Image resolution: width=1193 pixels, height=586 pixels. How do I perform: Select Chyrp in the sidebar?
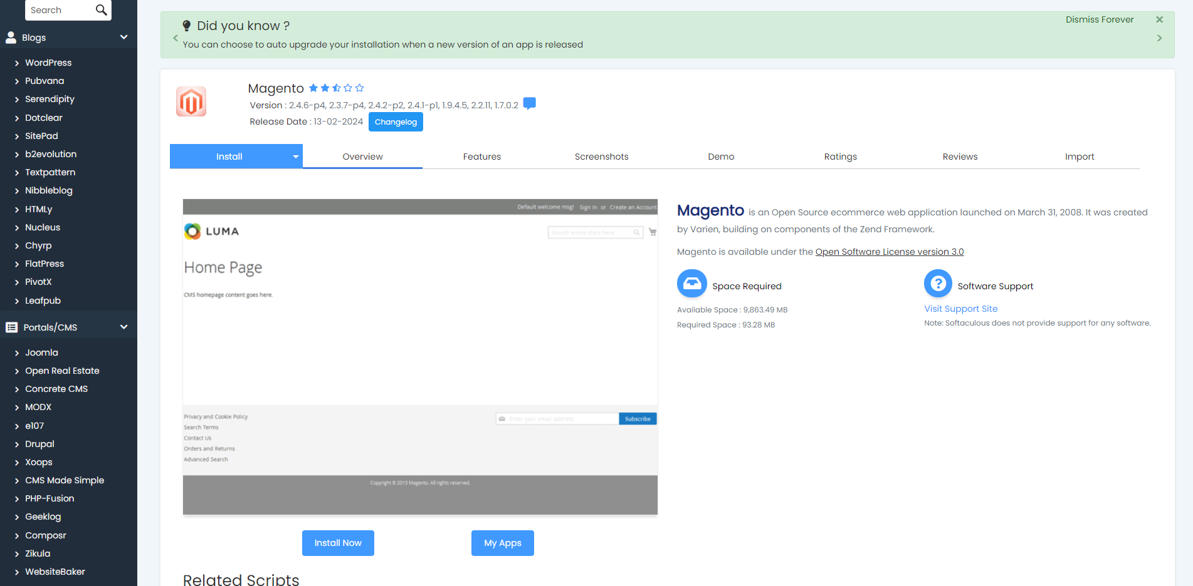(38, 245)
